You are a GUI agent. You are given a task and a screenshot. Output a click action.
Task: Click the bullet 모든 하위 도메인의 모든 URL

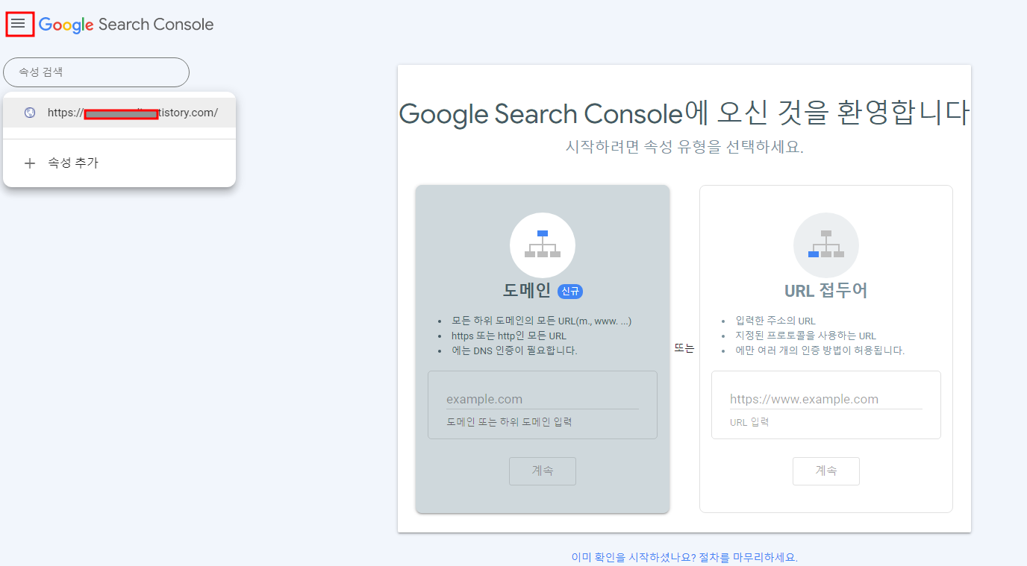pos(542,321)
